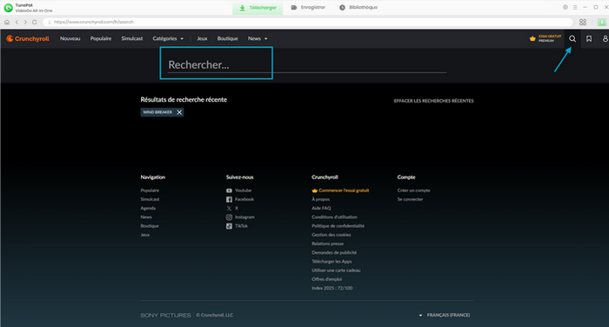
Task: Open TunePat settings gear icon
Action: click(x=565, y=7)
